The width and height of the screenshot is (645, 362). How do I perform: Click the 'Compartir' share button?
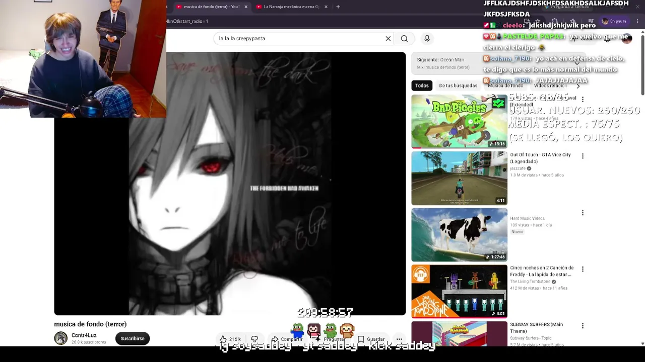pos(287,339)
